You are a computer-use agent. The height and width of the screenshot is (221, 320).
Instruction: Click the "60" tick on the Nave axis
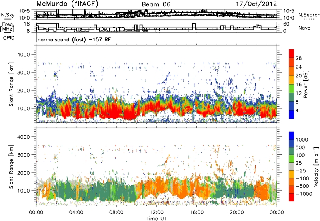pos(286,24)
